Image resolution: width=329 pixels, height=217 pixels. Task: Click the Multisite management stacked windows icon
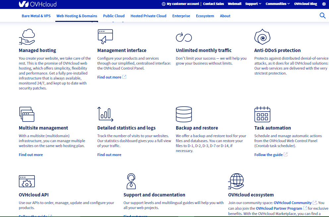(27, 114)
